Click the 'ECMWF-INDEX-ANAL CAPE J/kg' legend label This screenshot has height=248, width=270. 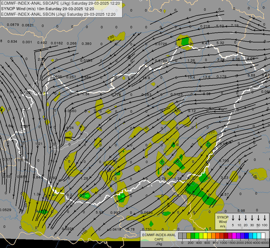159,239
